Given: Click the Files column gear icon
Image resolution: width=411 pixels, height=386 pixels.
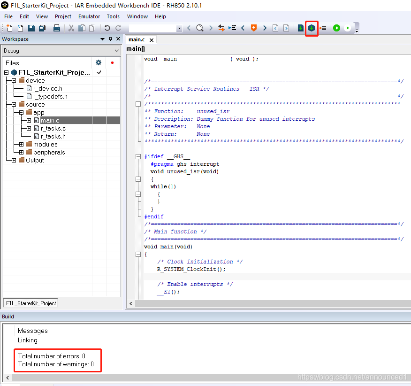Looking at the screenshot, I should click(x=99, y=62).
